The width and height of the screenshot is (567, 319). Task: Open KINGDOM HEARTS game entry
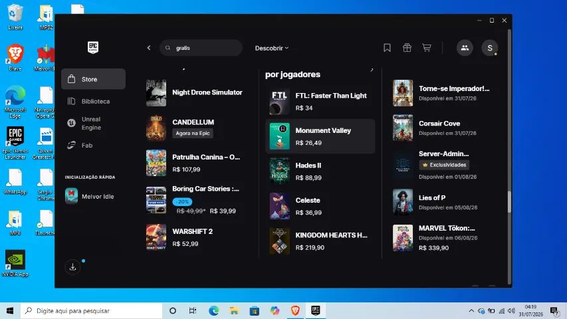tap(320, 241)
